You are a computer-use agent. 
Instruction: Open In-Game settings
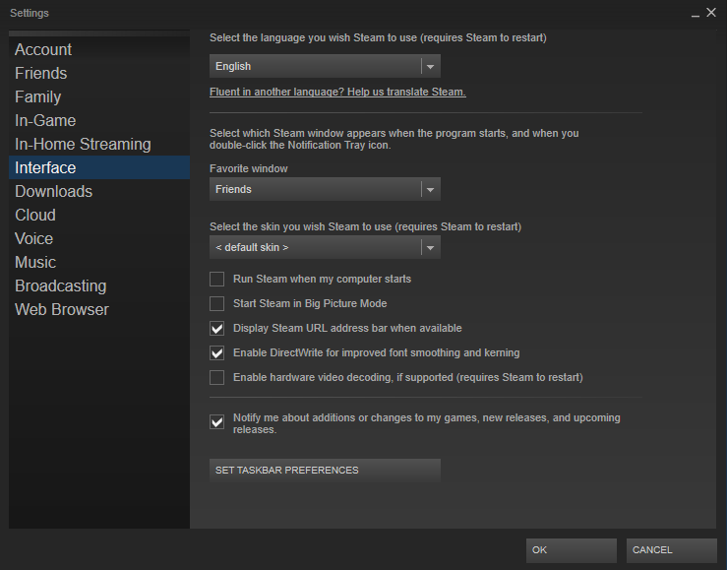[x=99, y=120]
